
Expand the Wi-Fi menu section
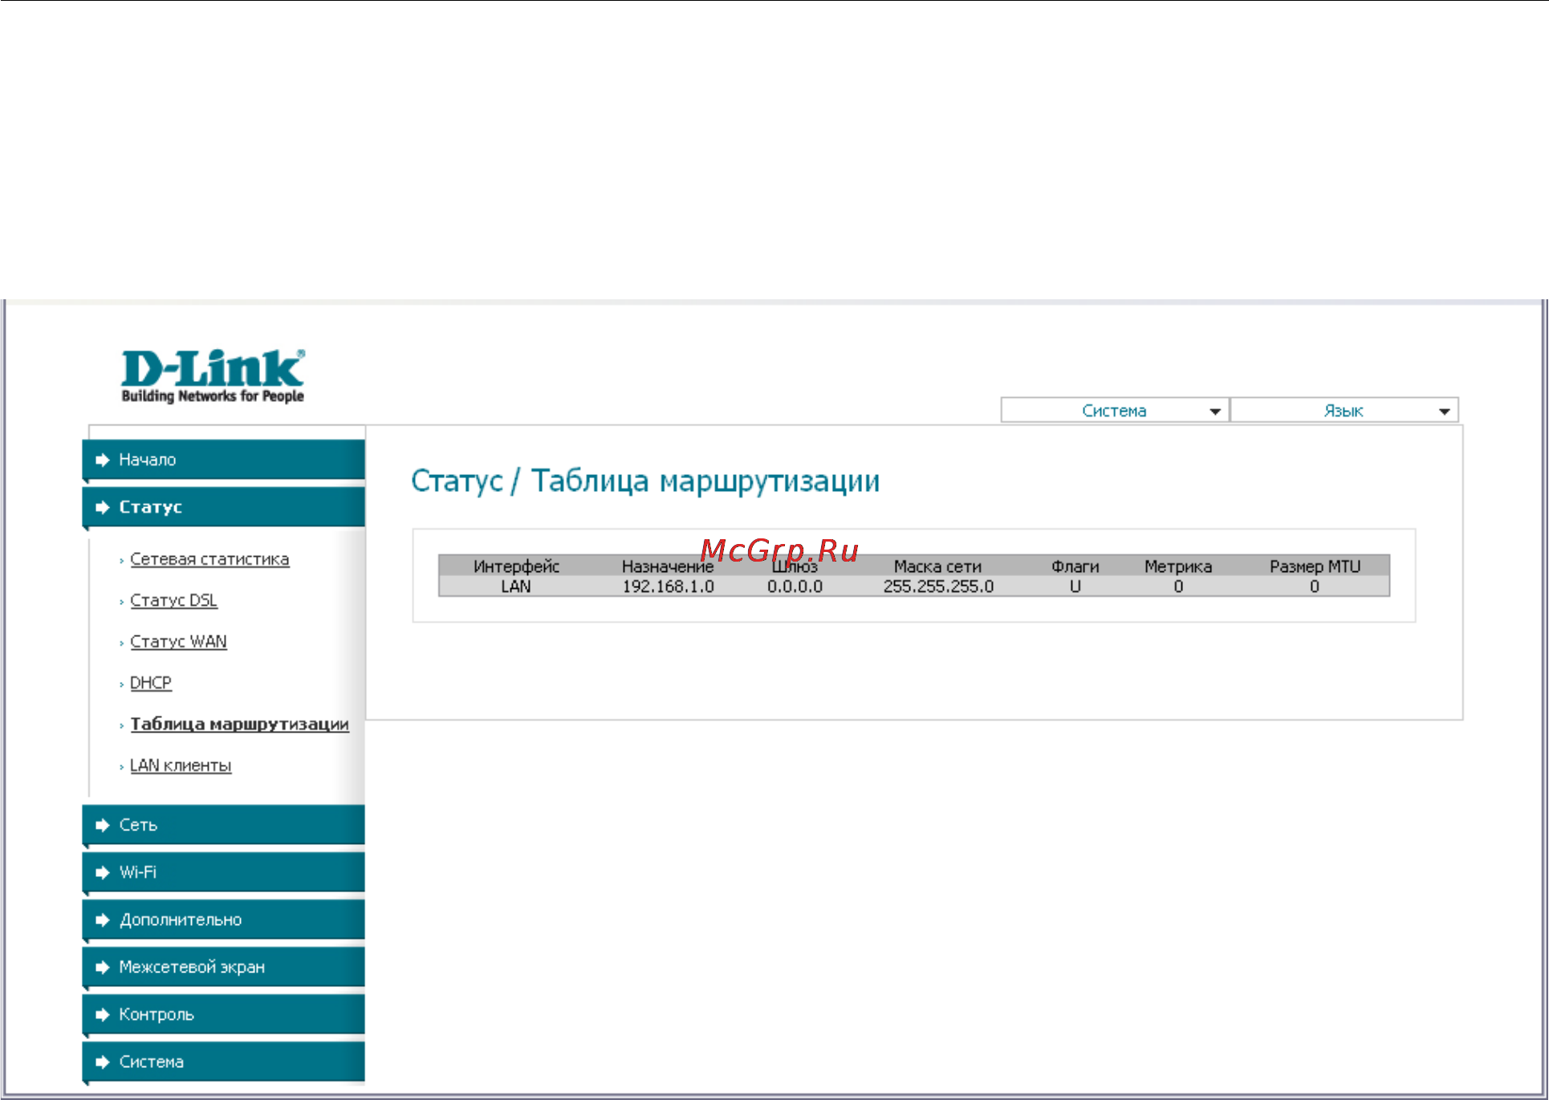tap(224, 872)
